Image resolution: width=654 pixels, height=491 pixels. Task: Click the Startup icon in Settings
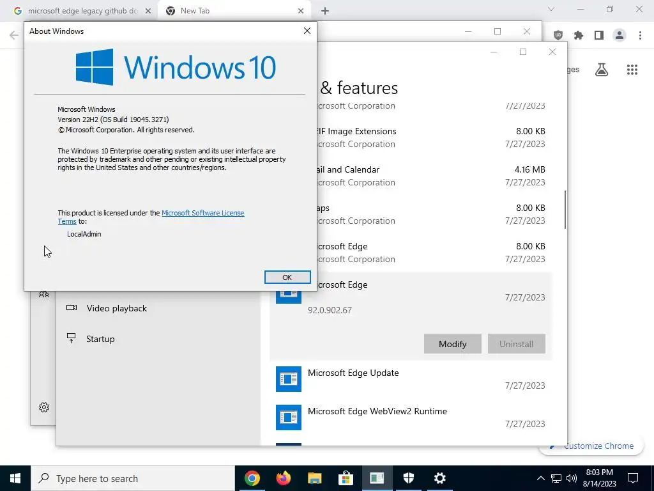point(72,338)
